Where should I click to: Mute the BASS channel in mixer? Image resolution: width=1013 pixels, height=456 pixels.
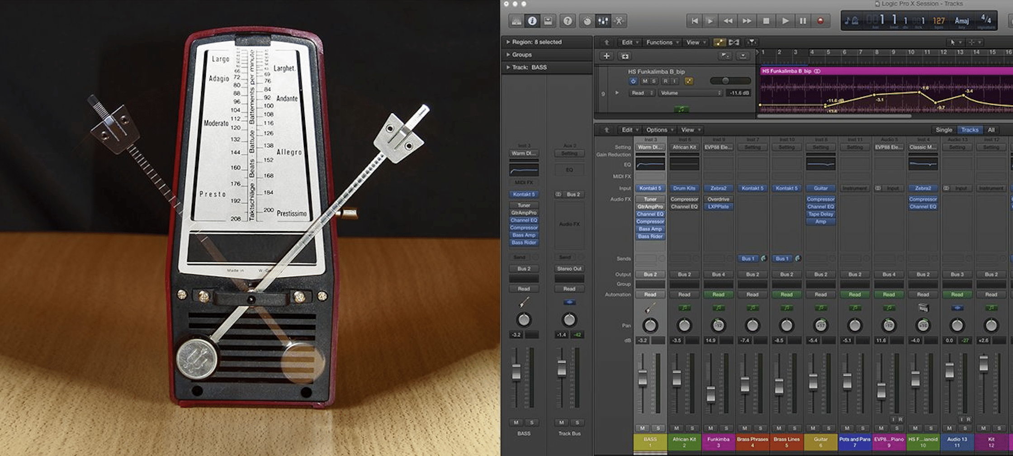coord(642,428)
